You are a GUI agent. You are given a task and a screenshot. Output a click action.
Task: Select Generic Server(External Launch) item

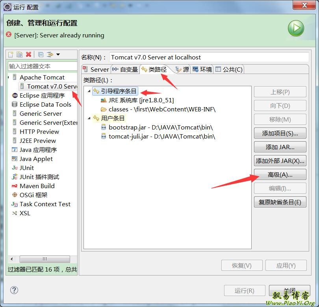[x=45, y=122]
